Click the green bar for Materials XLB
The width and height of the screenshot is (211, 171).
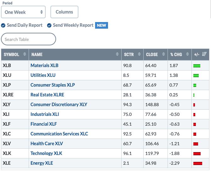pyautogui.click(x=197, y=66)
